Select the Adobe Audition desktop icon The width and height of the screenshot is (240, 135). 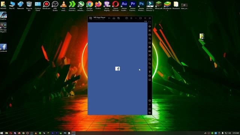coord(124,6)
